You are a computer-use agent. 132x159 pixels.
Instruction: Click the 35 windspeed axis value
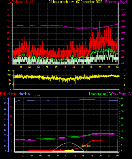pos(8,21)
